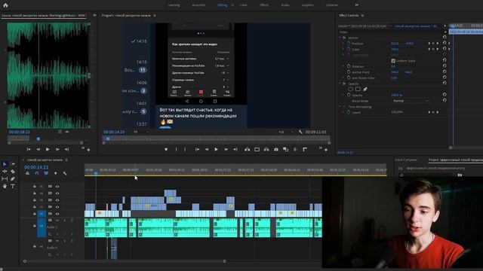Collapse the Opacity effect group

coord(340,84)
